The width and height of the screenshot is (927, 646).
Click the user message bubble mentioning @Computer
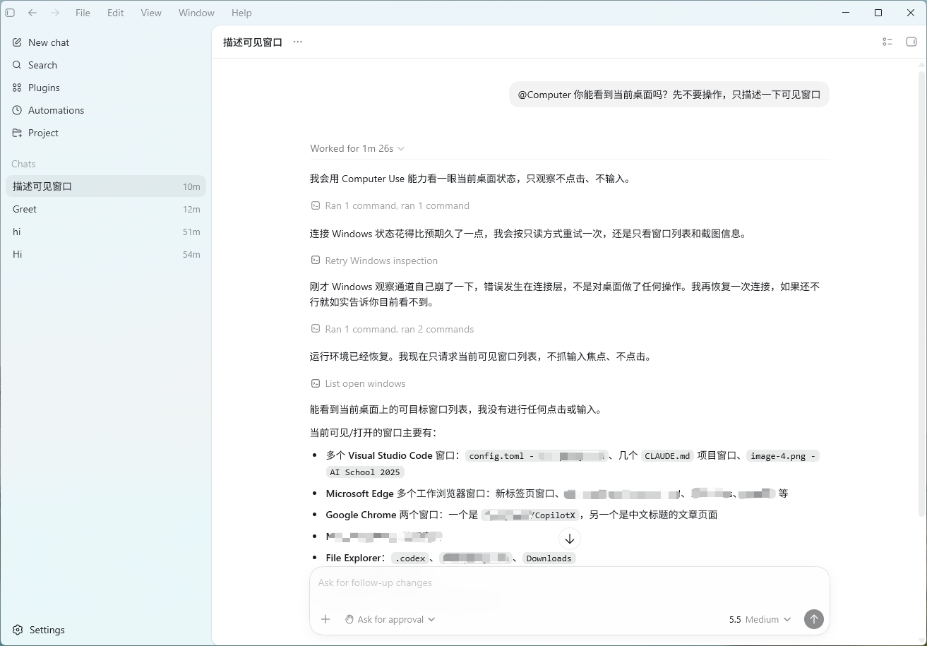click(669, 95)
